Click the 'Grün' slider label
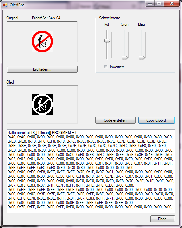Viewport: 182px width, 228px height. coord(125,24)
